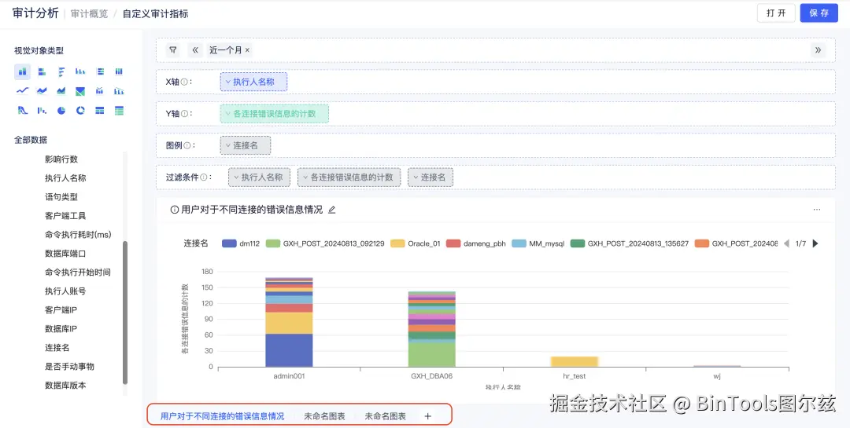
Task: Remove the 近一个月 time filter
Action: [x=247, y=49]
